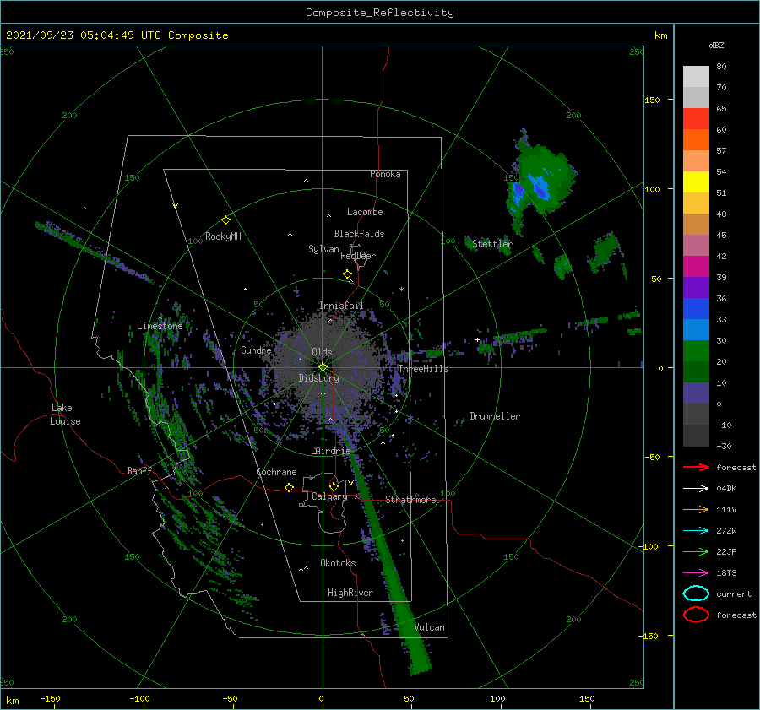Select the Airdrie label

point(333,451)
